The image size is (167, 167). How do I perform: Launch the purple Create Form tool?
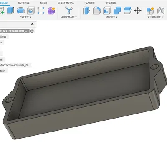pyautogui.click(x=51, y=10)
